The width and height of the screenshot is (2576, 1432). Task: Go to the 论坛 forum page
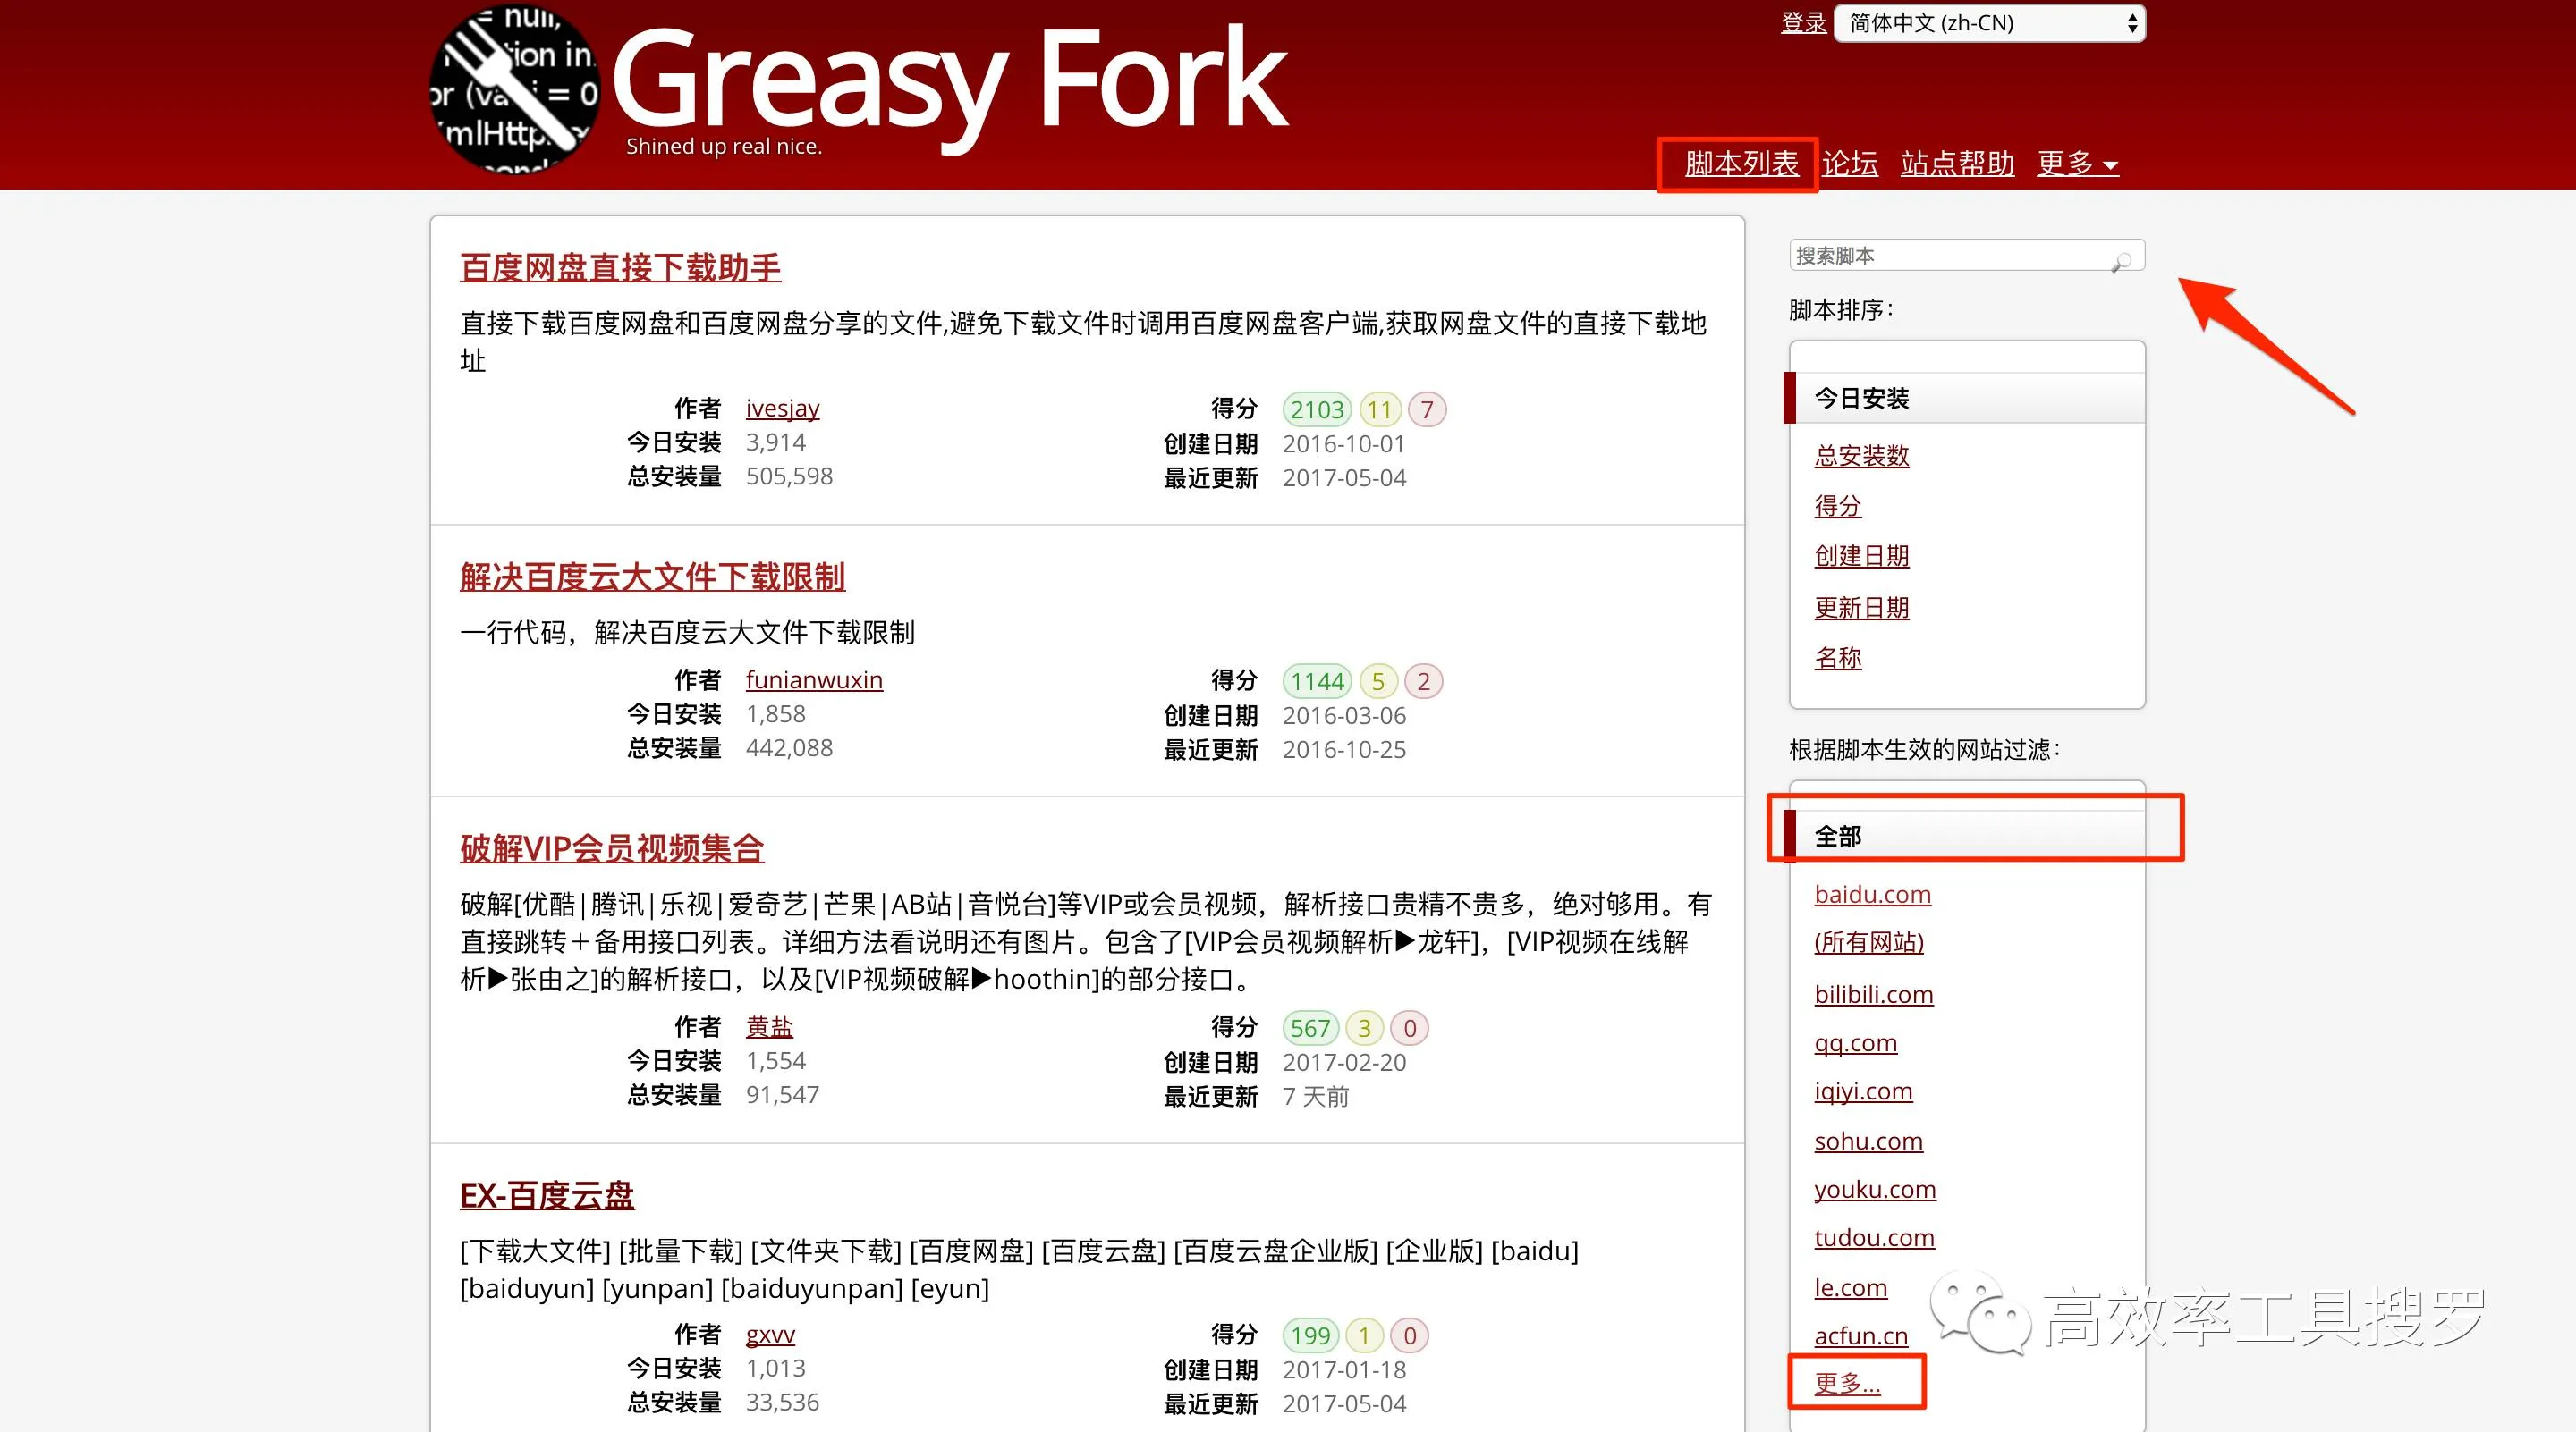click(1849, 163)
